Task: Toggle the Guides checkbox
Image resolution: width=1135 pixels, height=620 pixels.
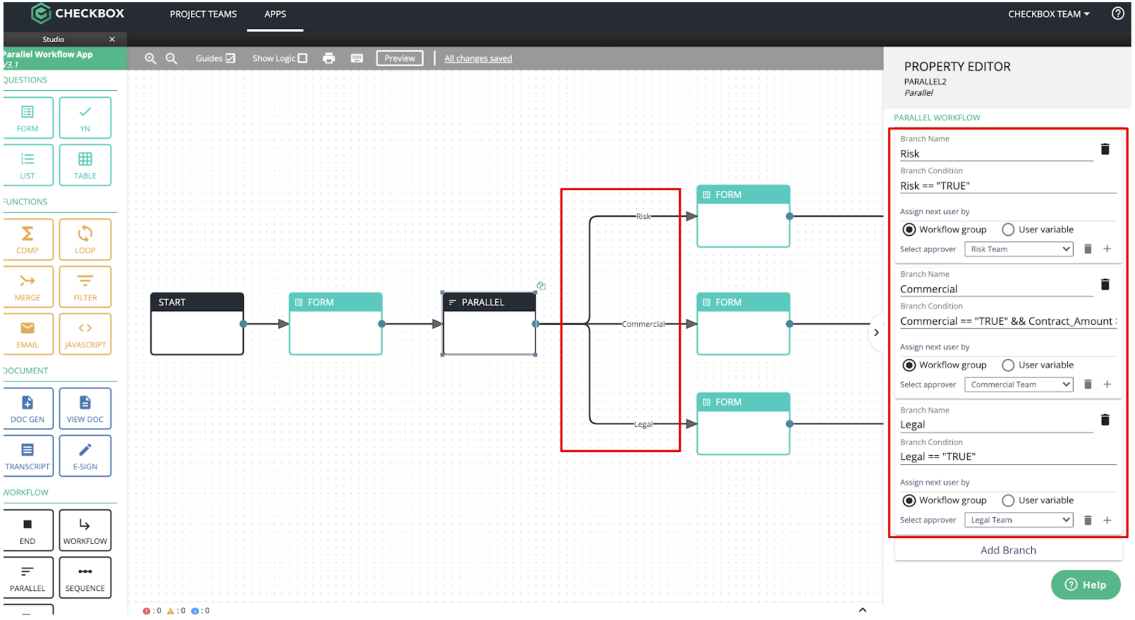Action: [231, 58]
